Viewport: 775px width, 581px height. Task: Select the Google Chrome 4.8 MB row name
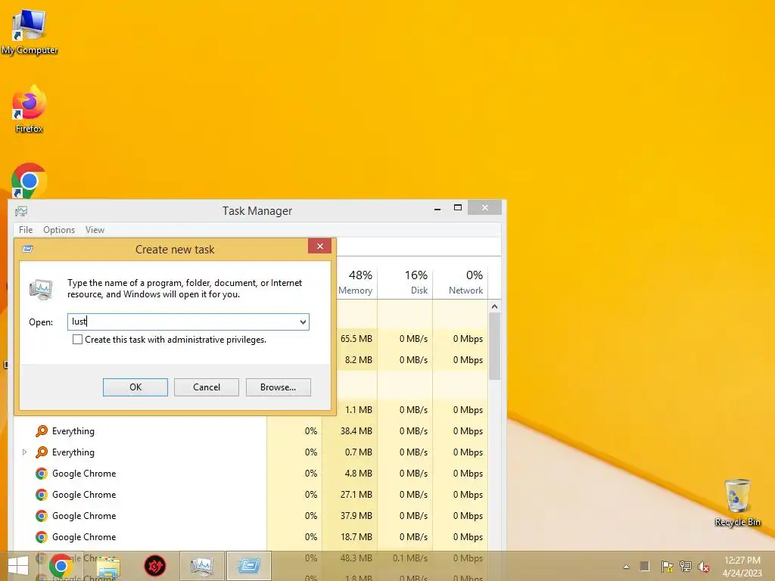[x=84, y=474]
